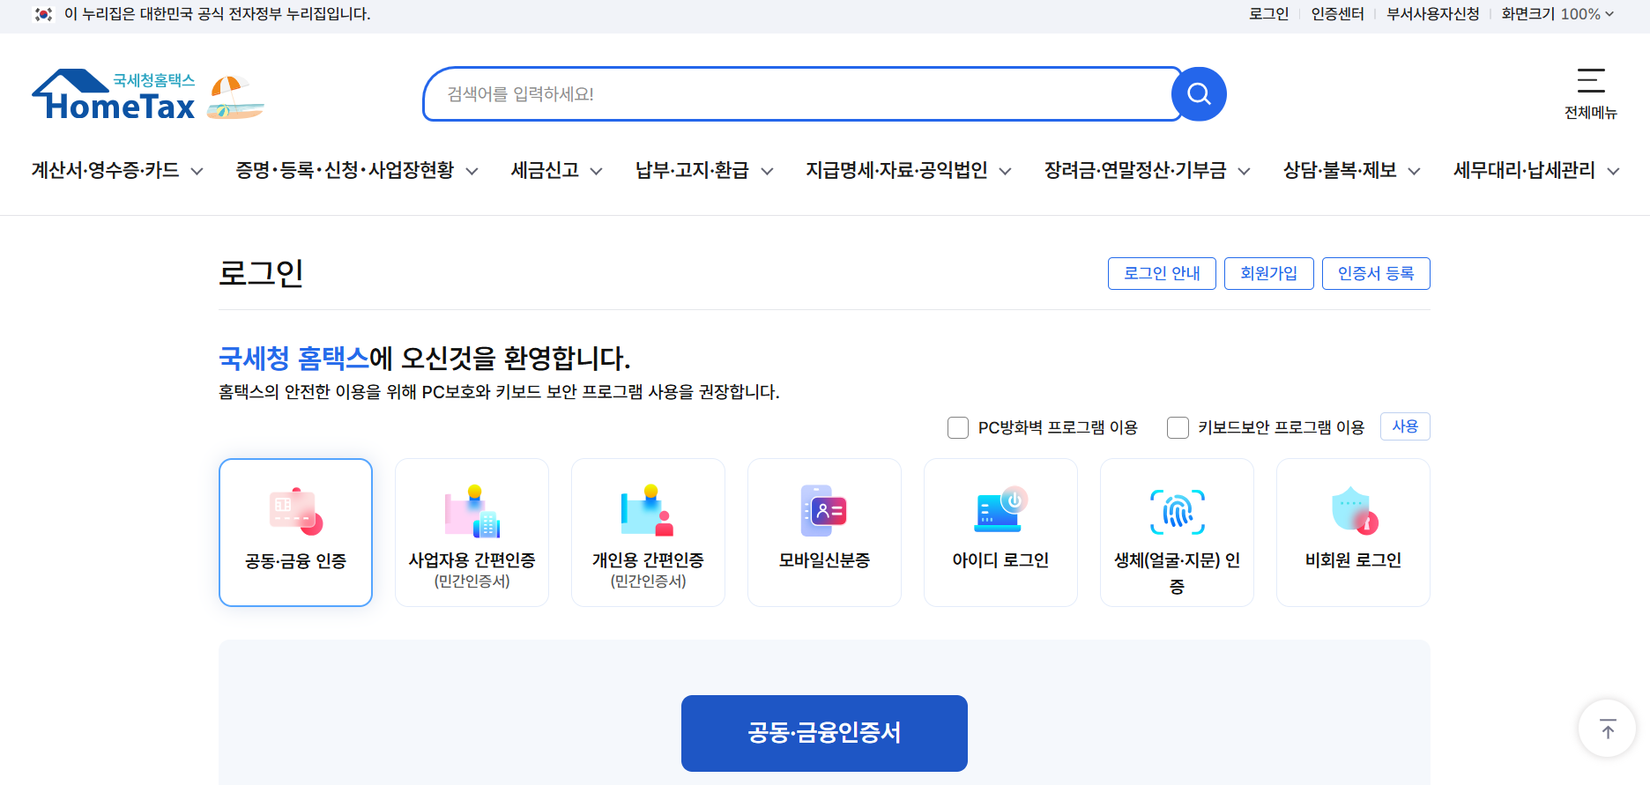Expand 지급명세·자료·공익법인 menu
Viewport: 1650px width, 785px height.
pyautogui.click(x=909, y=170)
